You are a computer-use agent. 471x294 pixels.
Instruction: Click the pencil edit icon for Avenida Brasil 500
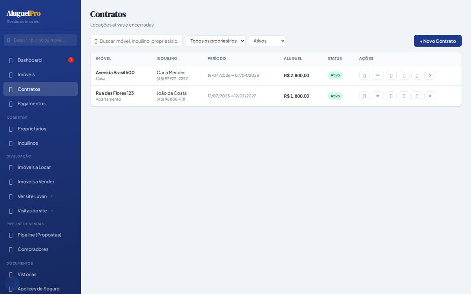tap(378, 75)
